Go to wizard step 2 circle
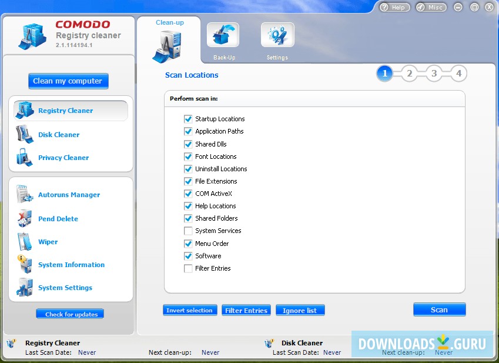Image resolution: width=499 pixels, height=363 pixels. click(x=409, y=74)
